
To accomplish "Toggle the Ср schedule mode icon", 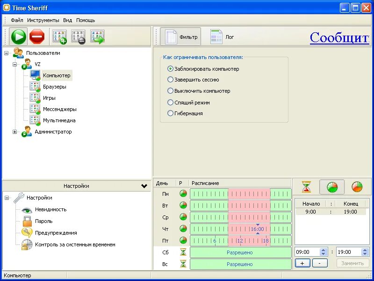I will [183, 217].
